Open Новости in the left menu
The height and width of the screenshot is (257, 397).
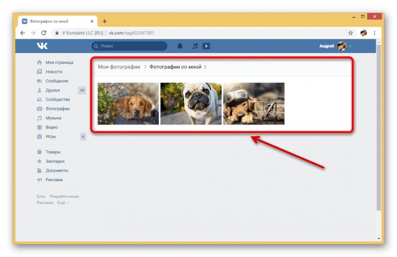[x=54, y=72]
